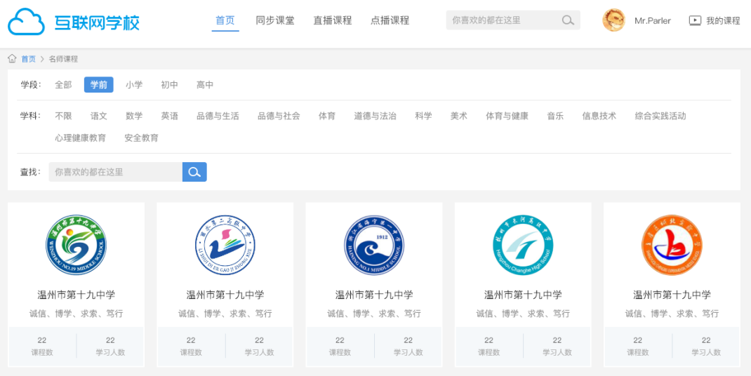Switch to the 同步课堂 tab
This screenshot has width=751, height=376.
click(275, 20)
